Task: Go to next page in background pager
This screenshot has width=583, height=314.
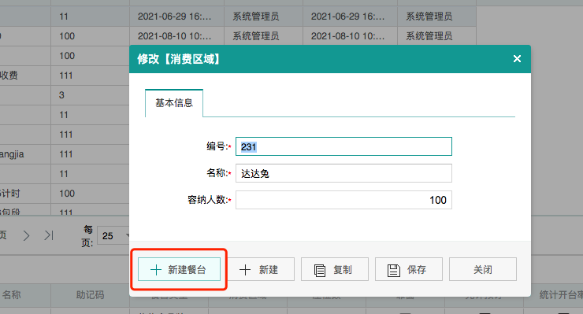Action: (x=26, y=235)
